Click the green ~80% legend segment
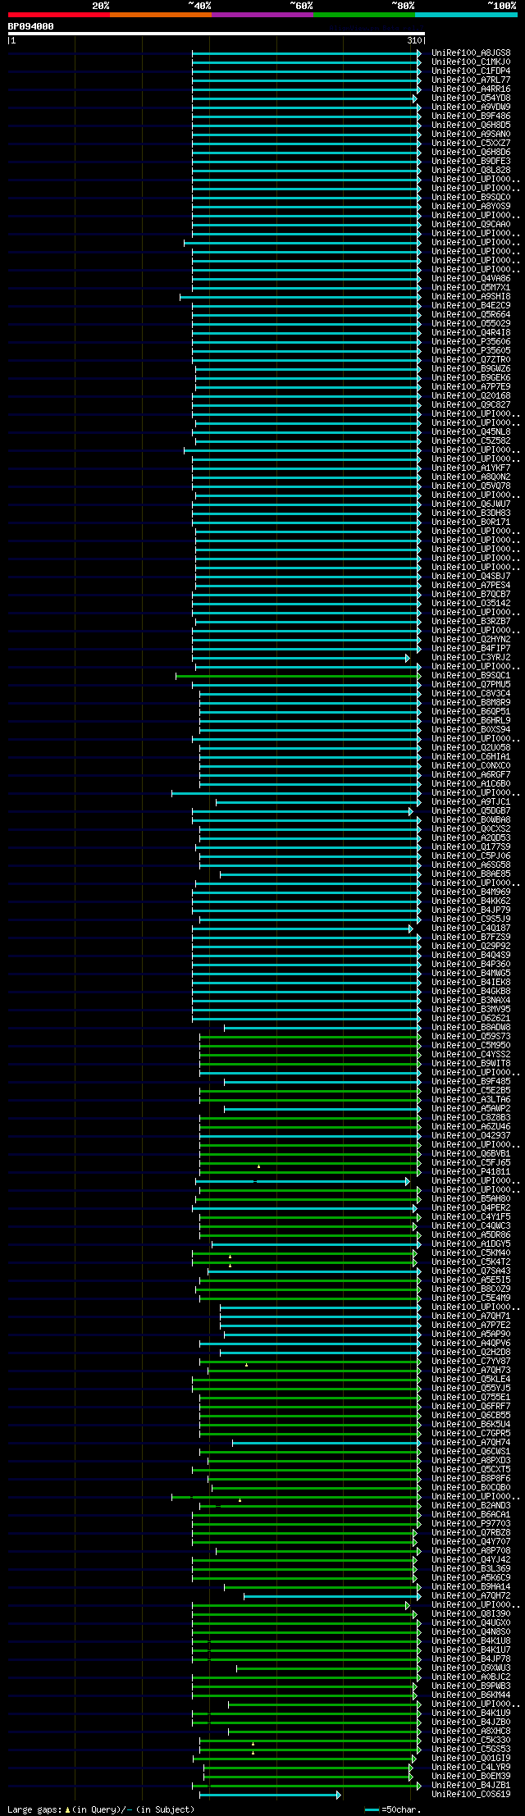The height and width of the screenshot is (1816, 525). tap(363, 15)
